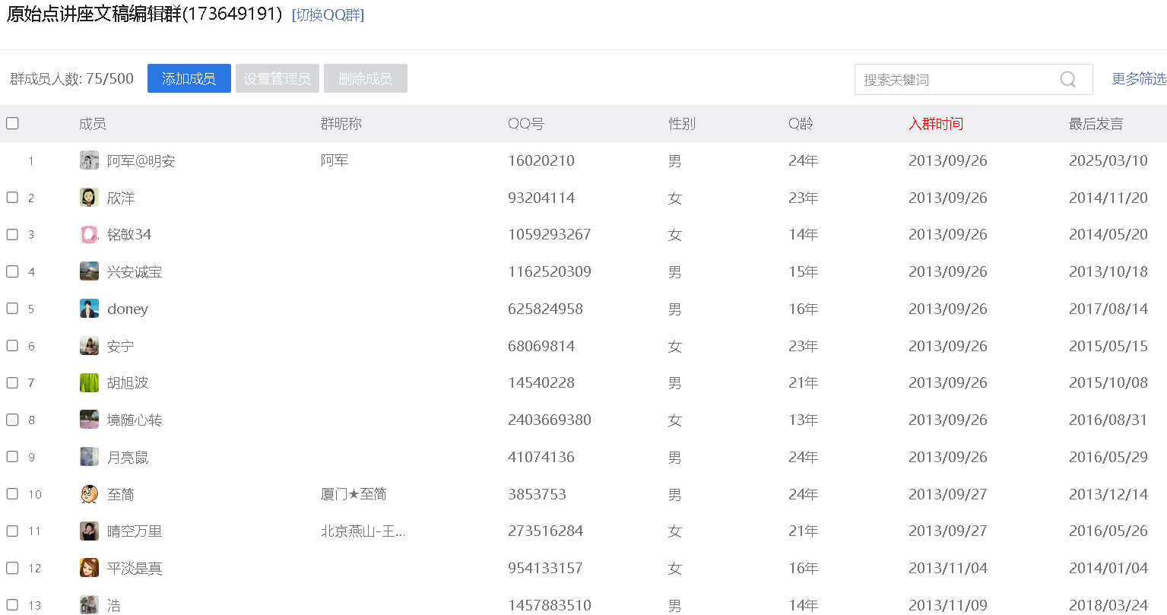Click the 切换QQ群 link
This screenshot has width=1167, height=615.
328,15
